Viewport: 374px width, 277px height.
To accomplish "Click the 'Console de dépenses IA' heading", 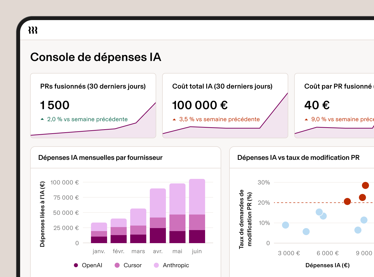I will [x=96, y=57].
